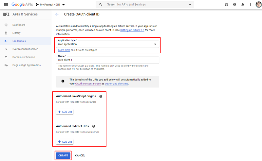The width and height of the screenshot is (262, 161).
Task: Open the OAuth consent screen link in notice
Action: (88, 84)
